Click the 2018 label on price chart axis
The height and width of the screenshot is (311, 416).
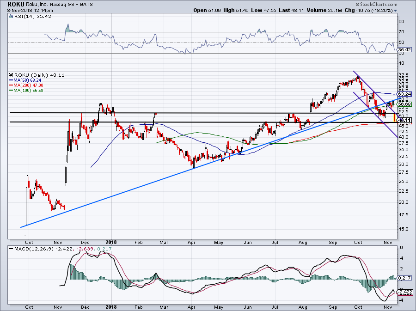click(111, 242)
